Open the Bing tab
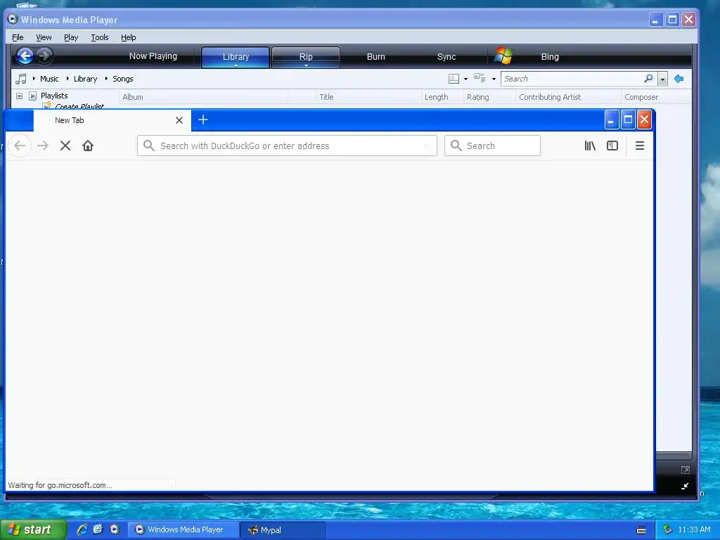Image resolution: width=720 pixels, height=540 pixels. [x=550, y=56]
